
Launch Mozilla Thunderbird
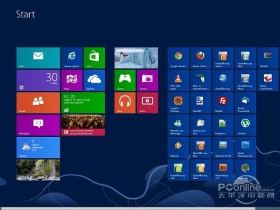pyautogui.click(x=245, y=102)
